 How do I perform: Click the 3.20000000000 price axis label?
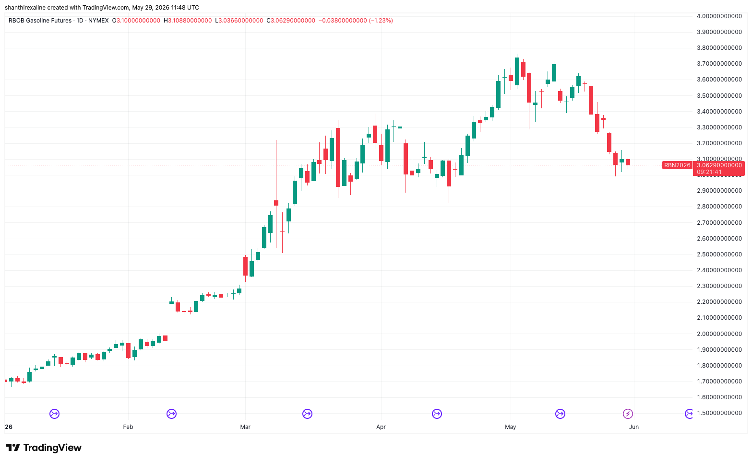[719, 143]
